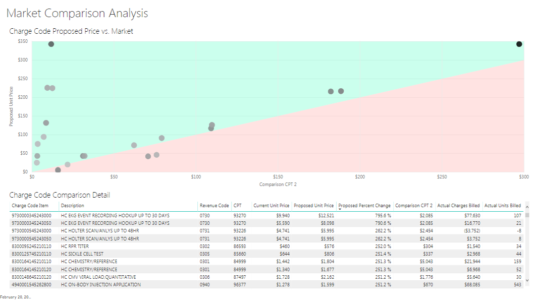This screenshot has height=307, width=533.
Task: Click the Revenue Code column header
Action: [214, 206]
